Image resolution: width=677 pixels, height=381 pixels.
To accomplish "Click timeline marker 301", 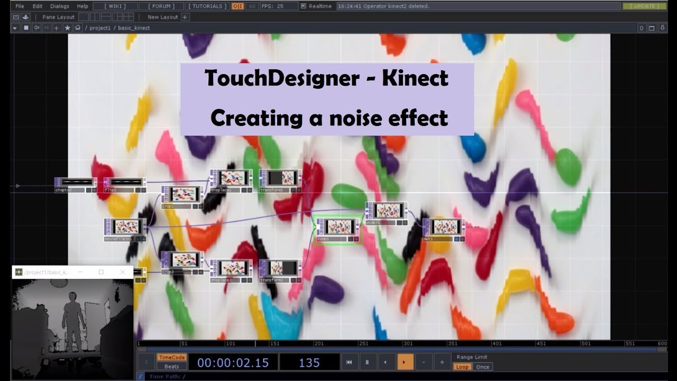I will pyautogui.click(x=408, y=344).
